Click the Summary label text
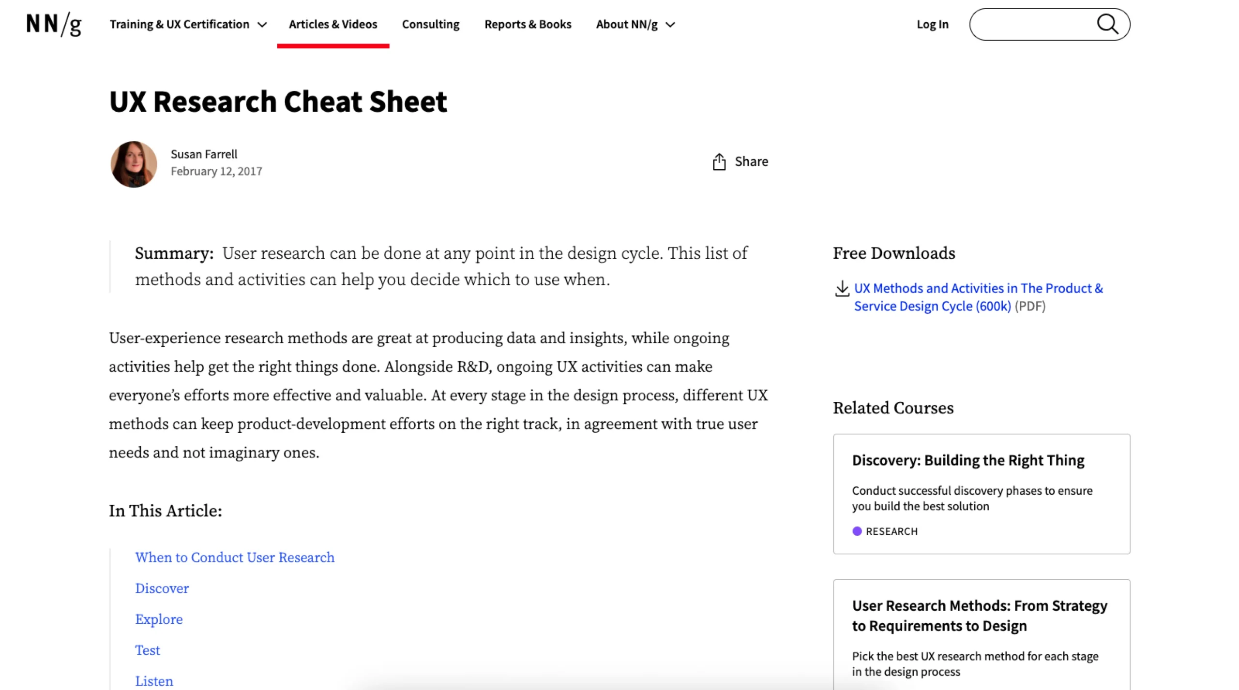 coord(174,253)
